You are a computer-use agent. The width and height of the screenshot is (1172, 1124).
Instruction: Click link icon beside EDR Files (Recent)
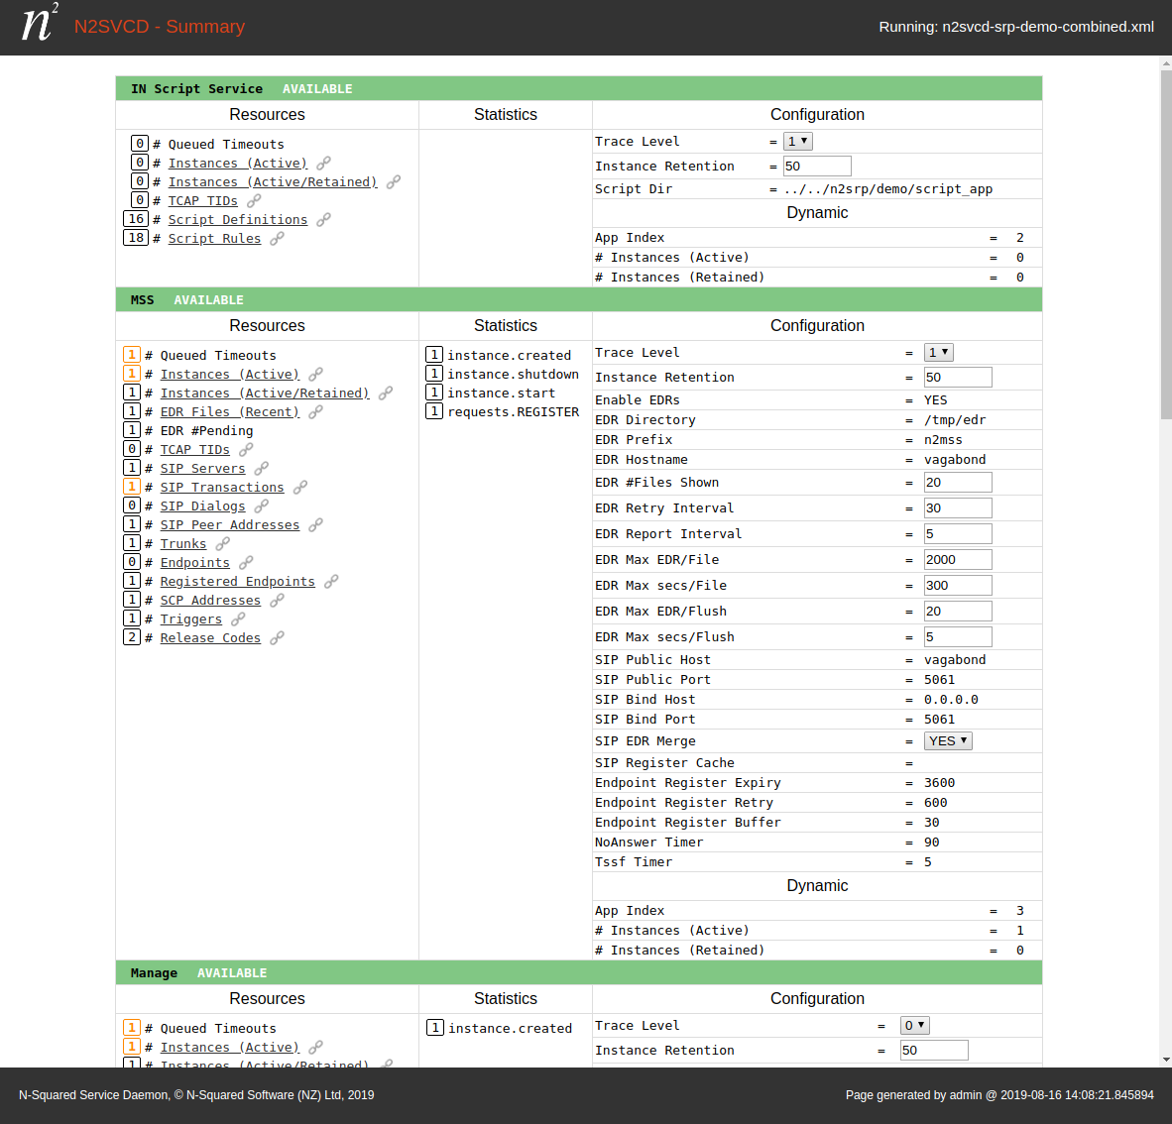315,412
